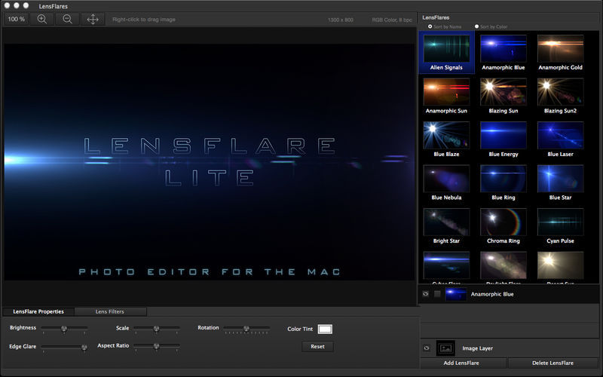
Task: Click the zoom out magnifier icon
Action: tap(67, 19)
